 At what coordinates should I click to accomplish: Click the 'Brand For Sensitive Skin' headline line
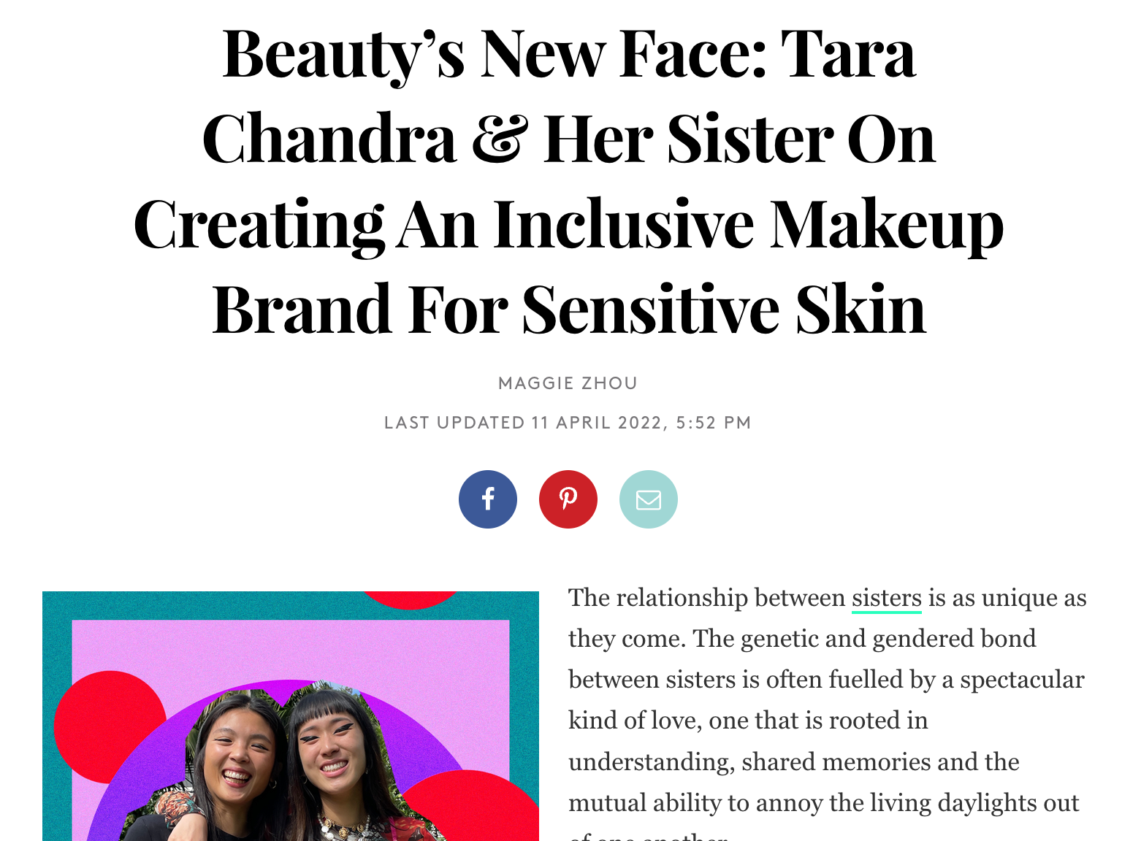[569, 309]
